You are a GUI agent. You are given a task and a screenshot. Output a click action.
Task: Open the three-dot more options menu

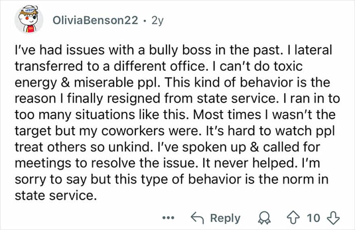(x=169, y=218)
